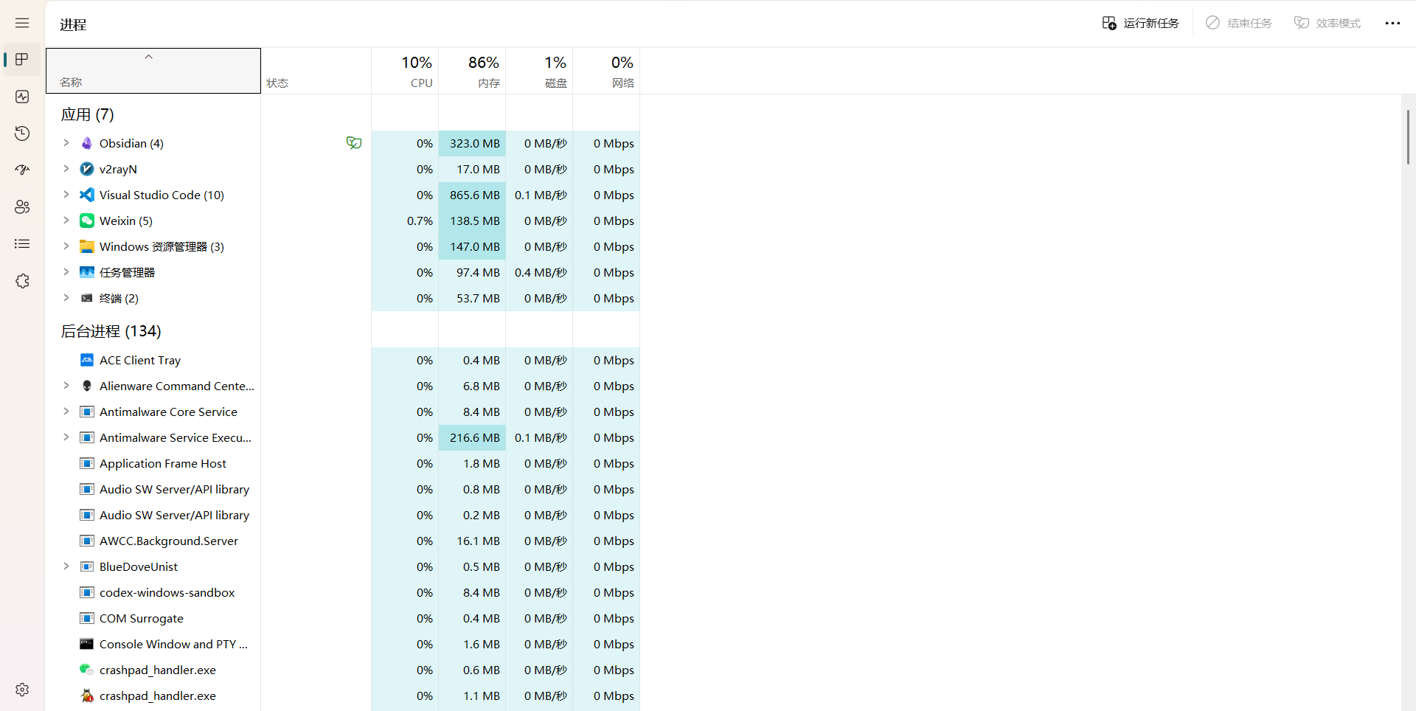Click the 任务管理器 app icon
1416x711 pixels.
87,272
